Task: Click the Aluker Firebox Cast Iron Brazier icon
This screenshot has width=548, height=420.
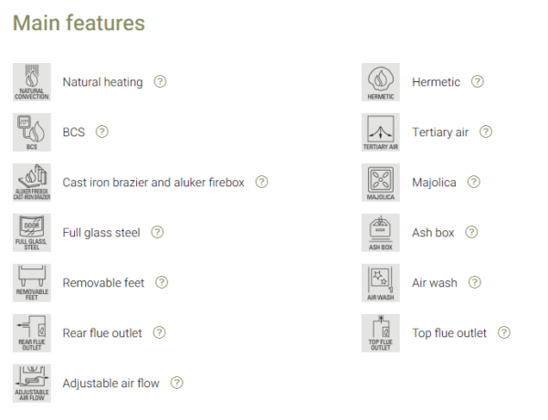Action: [x=32, y=183]
